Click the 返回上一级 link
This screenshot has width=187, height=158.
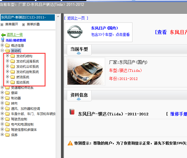tap(15, 35)
